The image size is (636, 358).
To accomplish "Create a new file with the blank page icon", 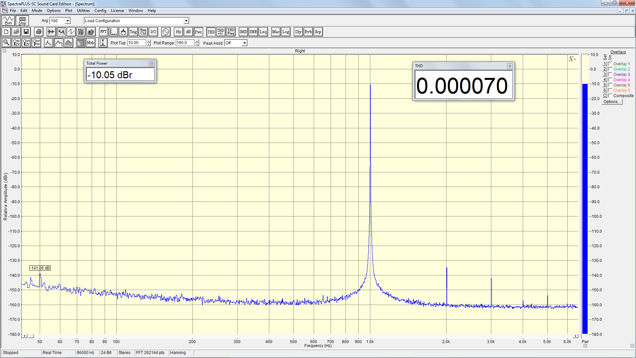I will [6, 32].
